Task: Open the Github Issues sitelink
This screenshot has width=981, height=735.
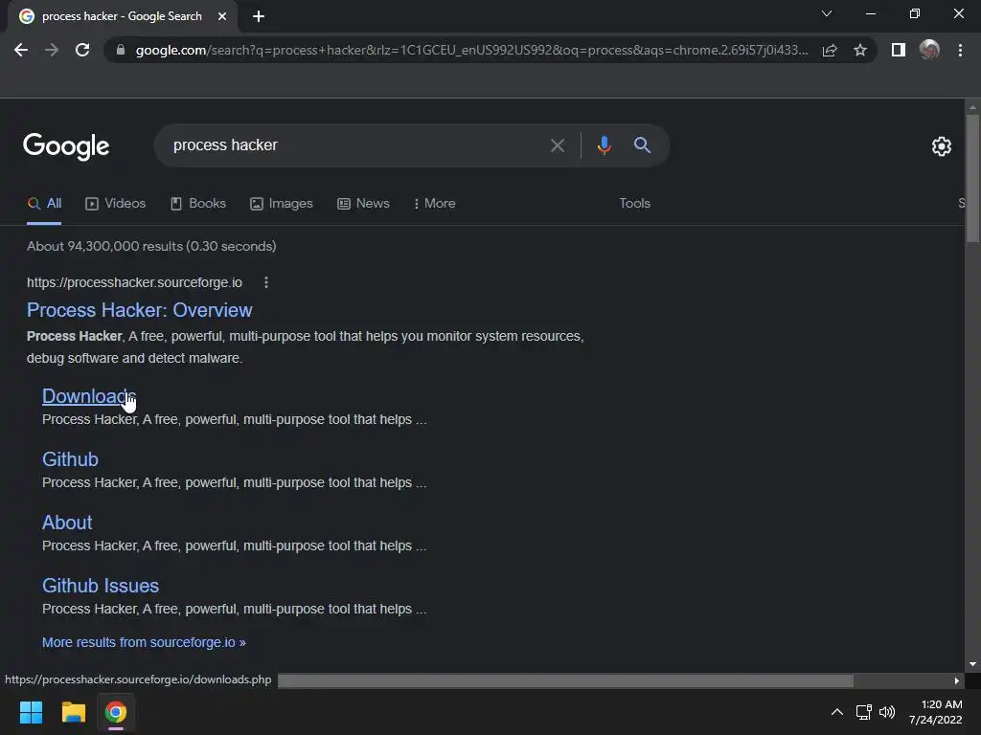Action: (x=100, y=586)
